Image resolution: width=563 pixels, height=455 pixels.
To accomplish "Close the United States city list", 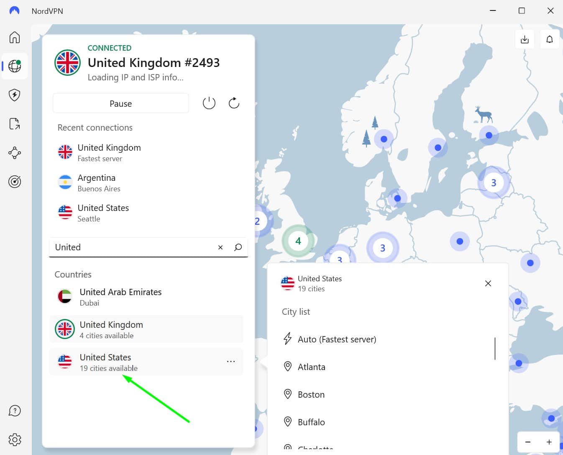I will (x=488, y=283).
